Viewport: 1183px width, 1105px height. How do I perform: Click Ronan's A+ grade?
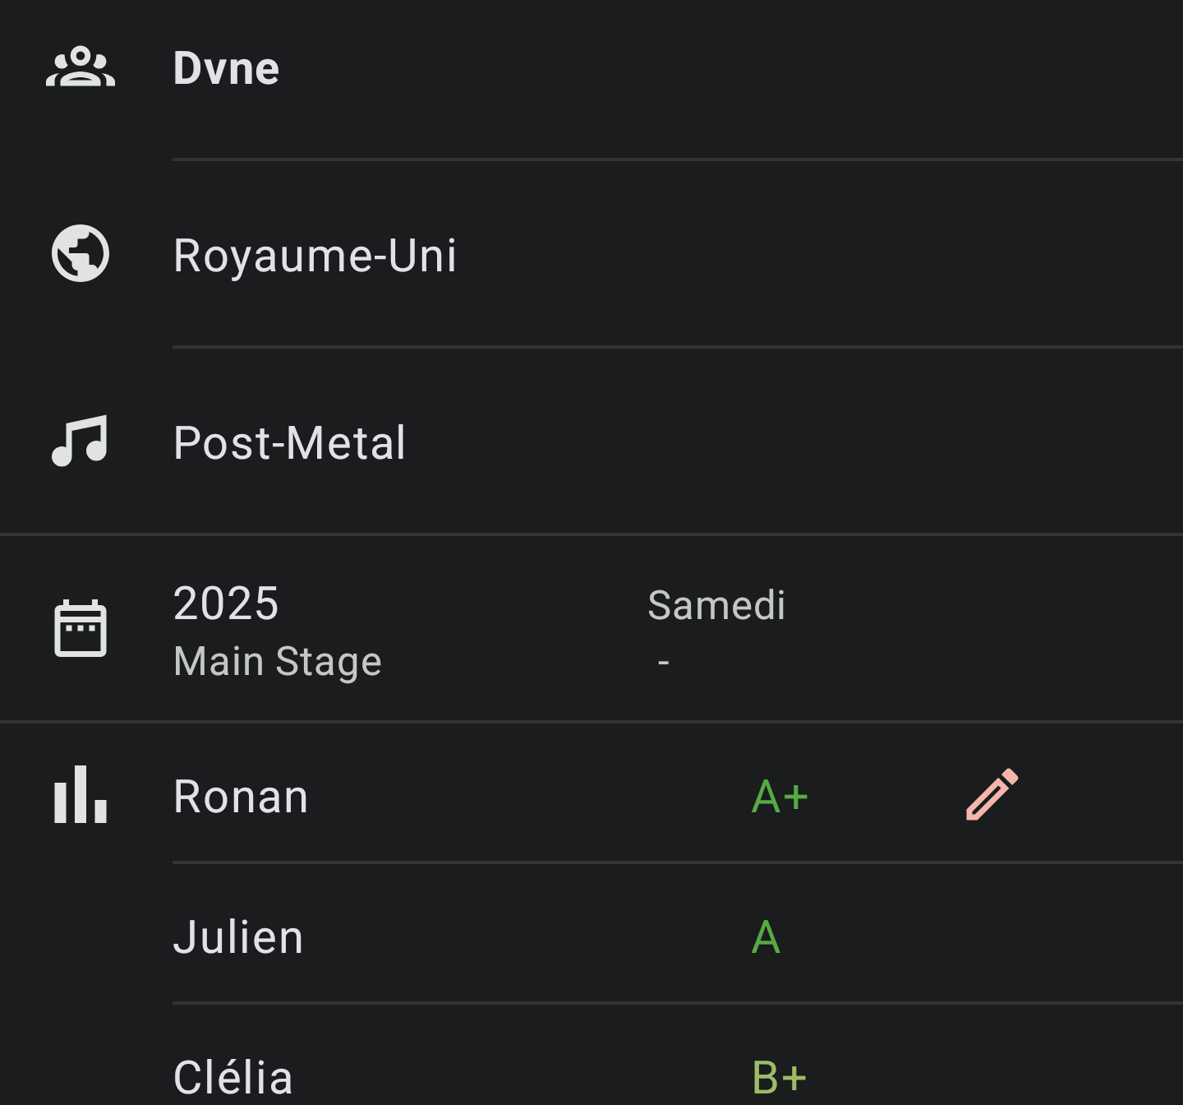(x=780, y=797)
